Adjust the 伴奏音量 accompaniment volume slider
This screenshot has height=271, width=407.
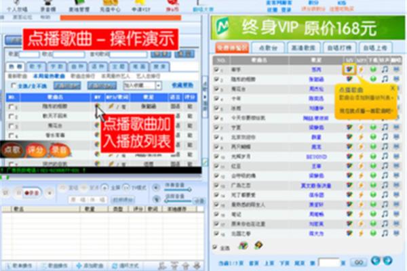point(178,190)
